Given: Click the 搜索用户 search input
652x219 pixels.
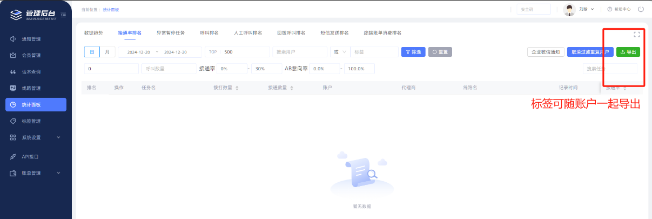Looking at the screenshot, I should pos(299,52).
